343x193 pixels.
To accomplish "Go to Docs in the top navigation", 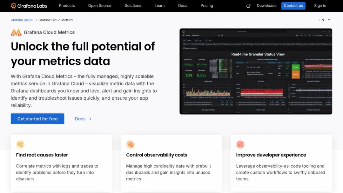I will (183, 6).
